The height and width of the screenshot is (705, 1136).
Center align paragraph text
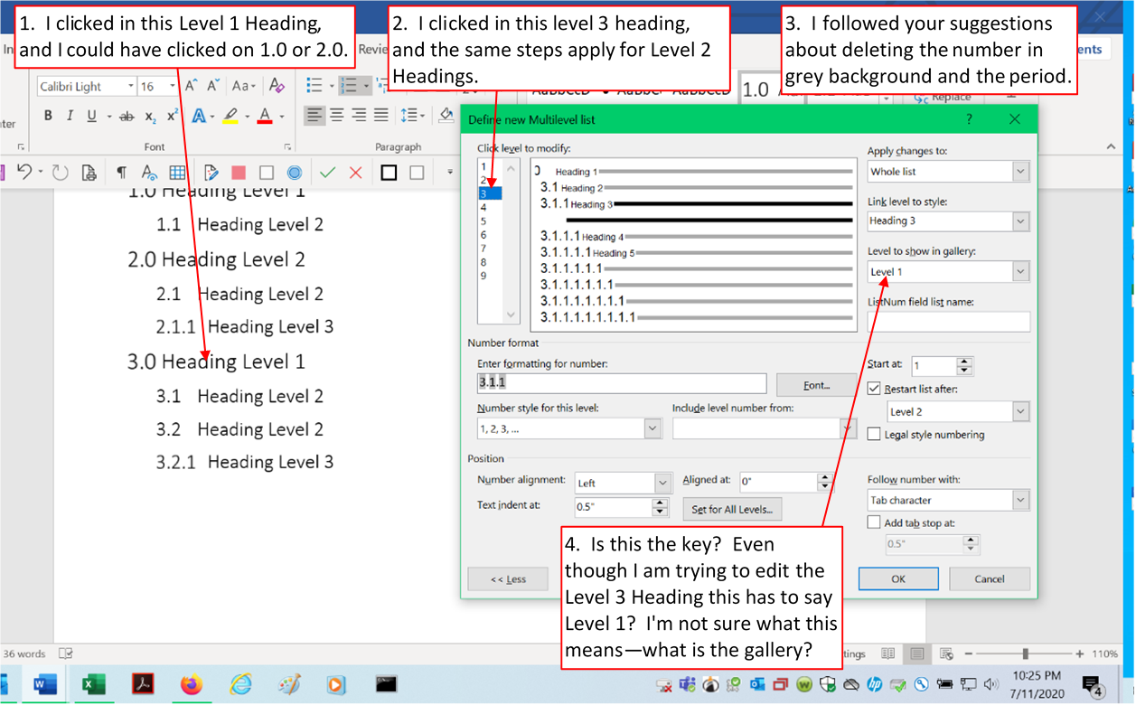click(337, 116)
